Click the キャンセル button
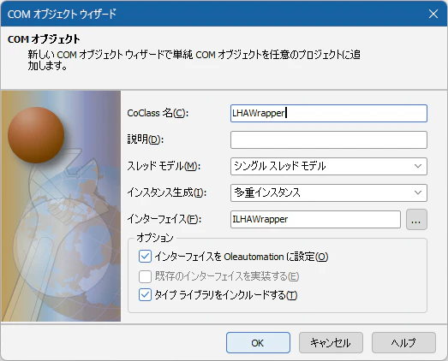The height and width of the screenshot is (361, 448). 331,343
